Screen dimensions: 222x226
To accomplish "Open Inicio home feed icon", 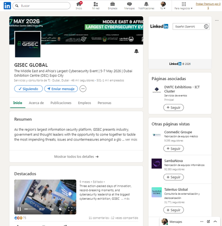I will (x=79, y=6).
